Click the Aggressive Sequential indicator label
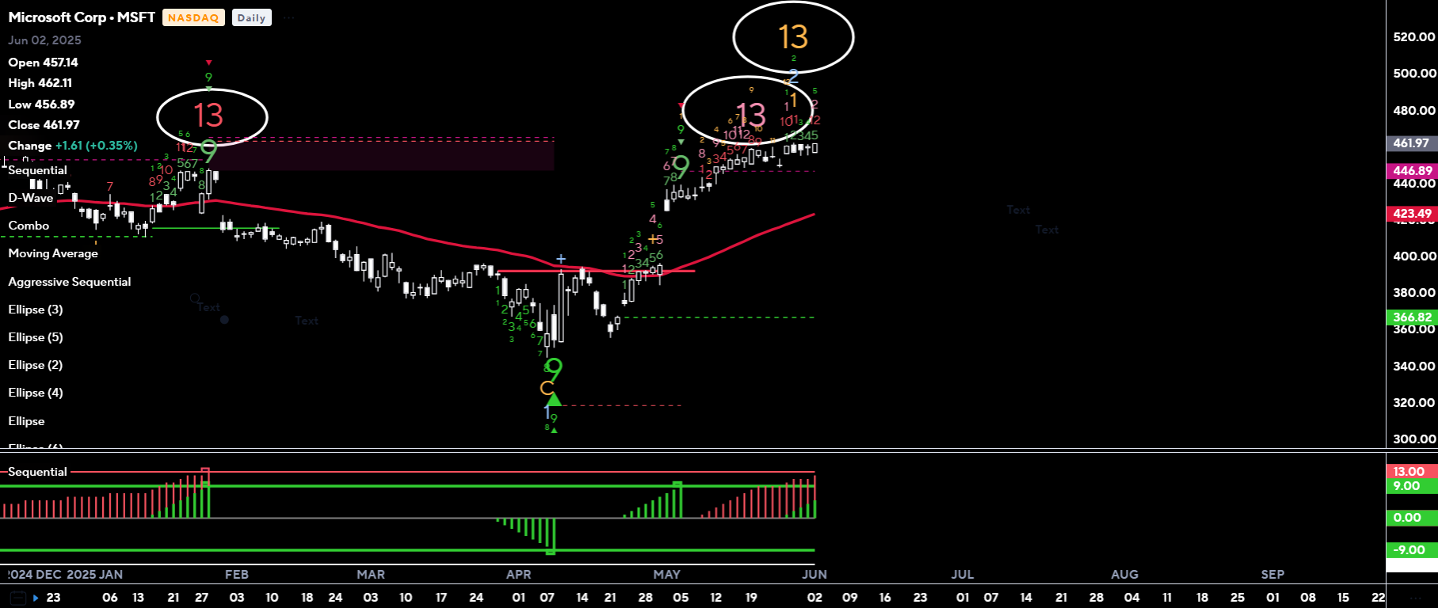The width and height of the screenshot is (1438, 608). coord(70,282)
